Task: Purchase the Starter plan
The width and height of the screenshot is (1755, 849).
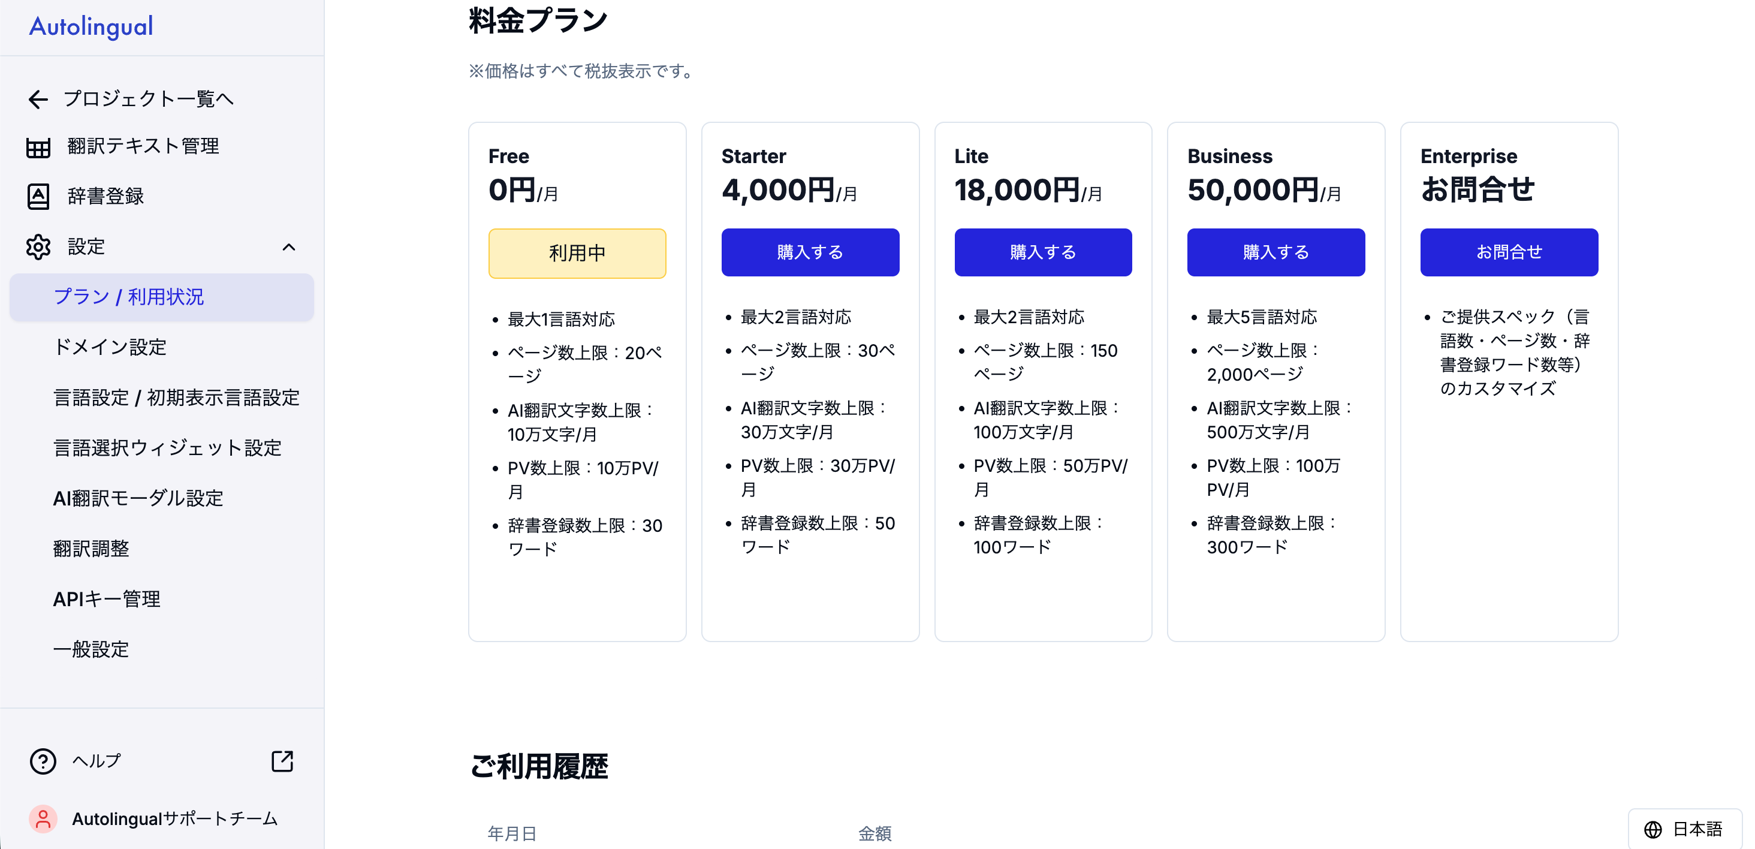Action: point(810,252)
